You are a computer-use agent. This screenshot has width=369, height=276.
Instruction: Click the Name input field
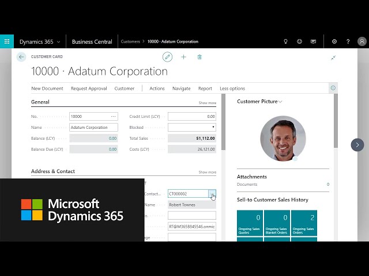tap(93, 127)
